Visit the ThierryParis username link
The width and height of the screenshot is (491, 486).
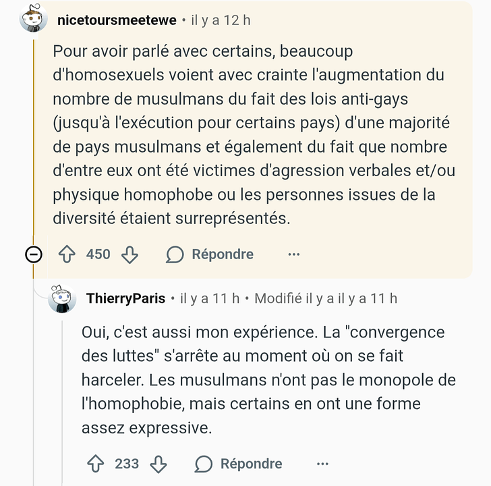pos(125,298)
